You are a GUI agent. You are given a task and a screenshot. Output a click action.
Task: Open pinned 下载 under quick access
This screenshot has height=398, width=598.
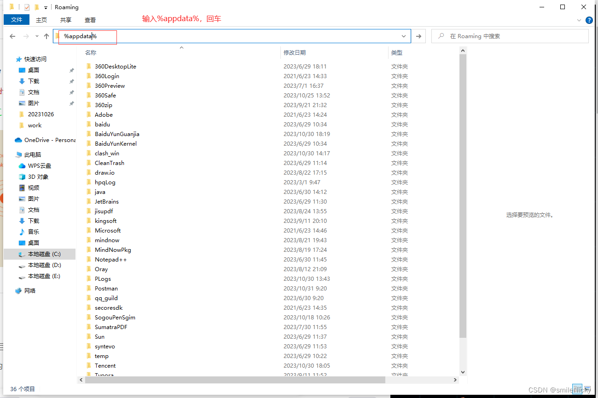(34, 81)
